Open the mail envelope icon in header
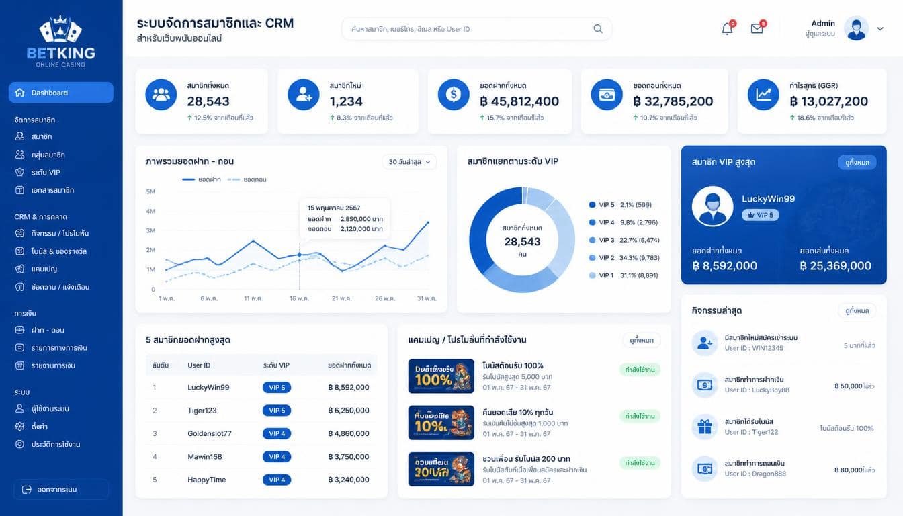The image size is (903, 516). 757,29
